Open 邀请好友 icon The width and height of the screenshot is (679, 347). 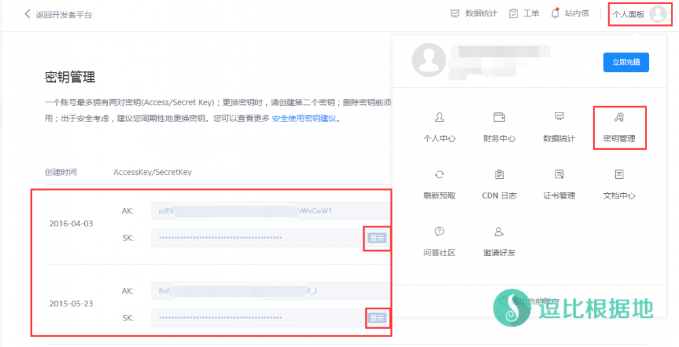pyautogui.click(x=499, y=232)
